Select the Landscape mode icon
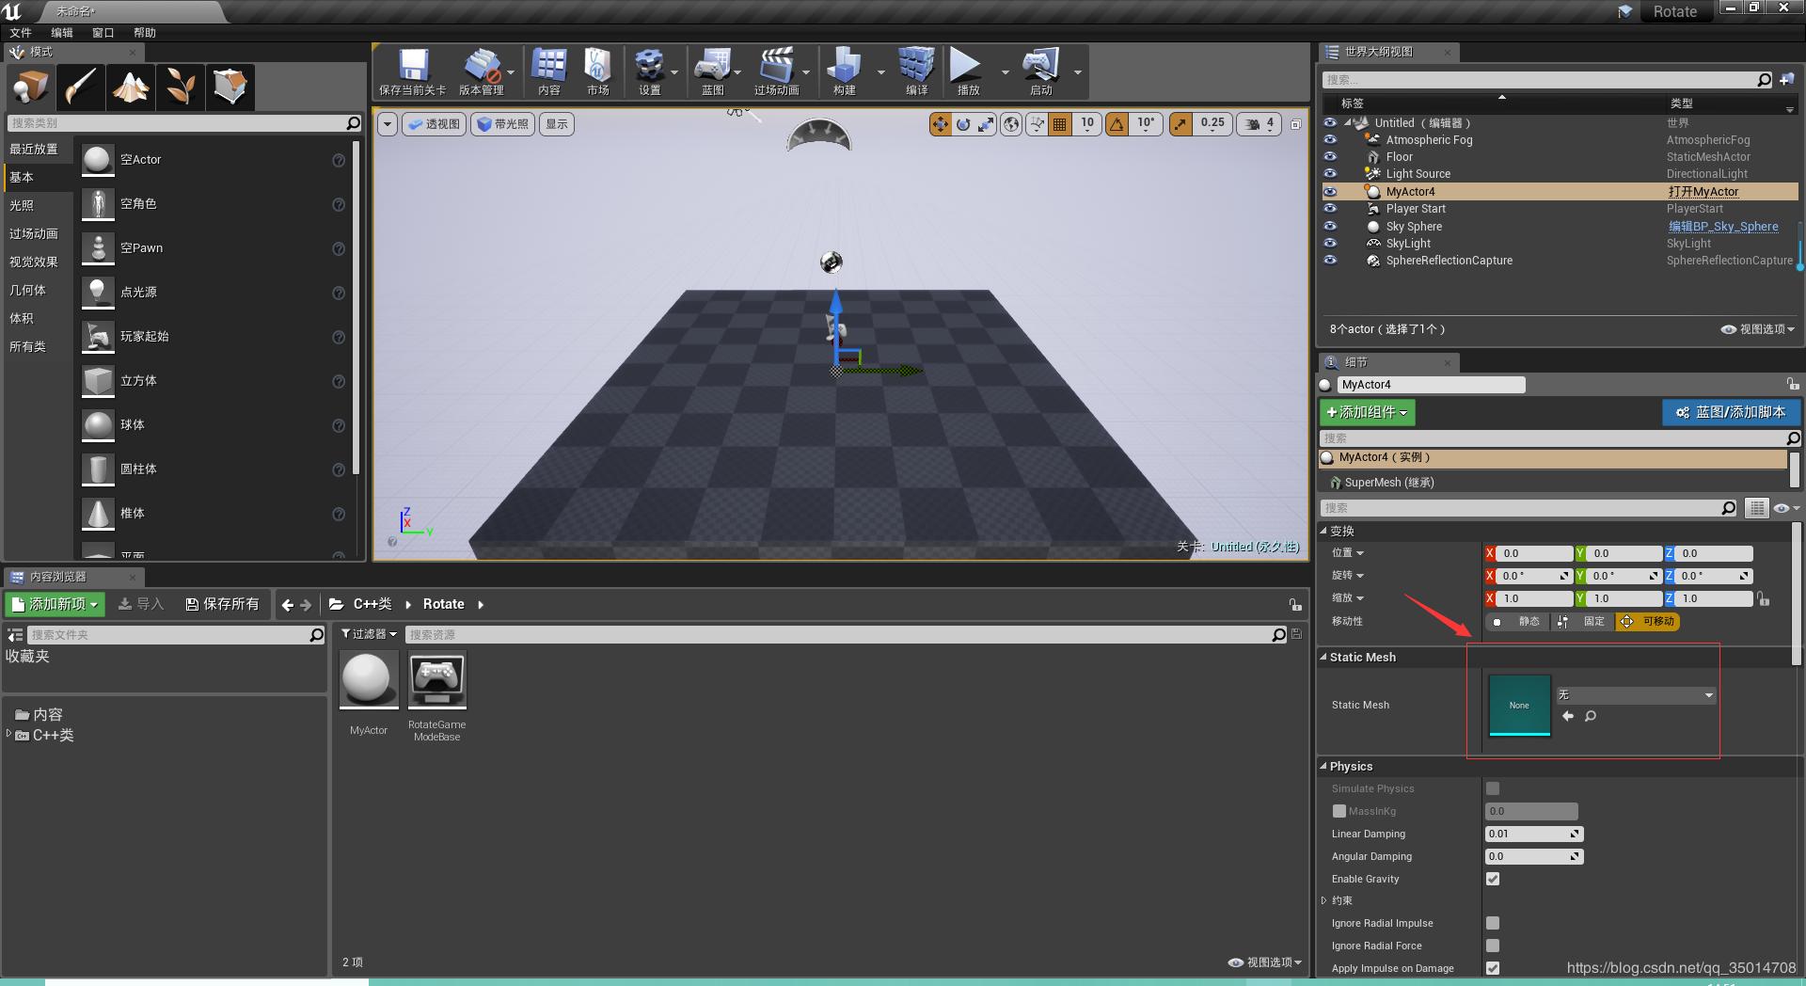 pos(131,87)
